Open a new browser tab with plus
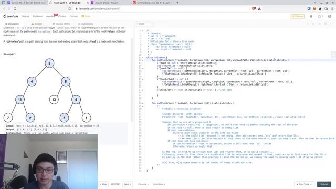 click(x=177, y=3)
